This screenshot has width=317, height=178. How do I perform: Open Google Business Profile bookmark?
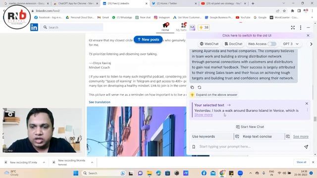[218, 18]
